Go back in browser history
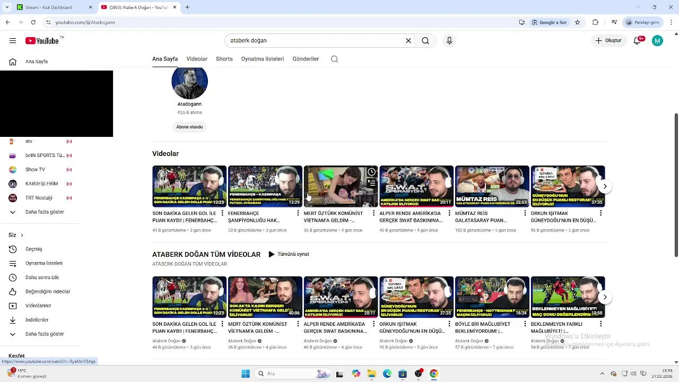This screenshot has width=679, height=382. point(7,22)
